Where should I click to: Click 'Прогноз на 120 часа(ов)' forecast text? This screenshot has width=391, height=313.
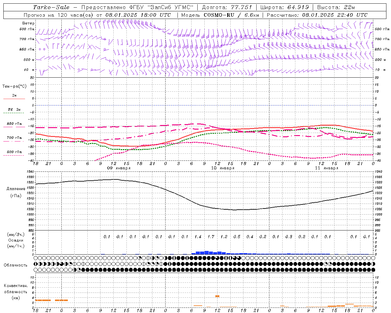coord(59,15)
